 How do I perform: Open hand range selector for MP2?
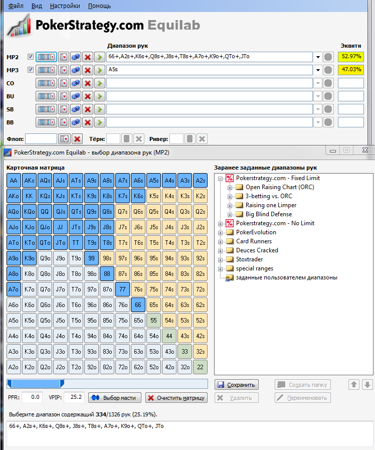[46, 57]
